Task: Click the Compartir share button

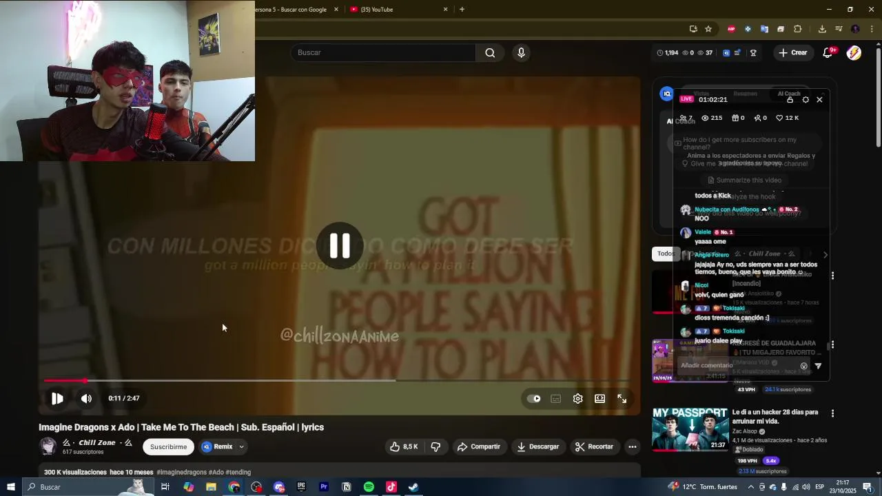Action: pyautogui.click(x=479, y=446)
